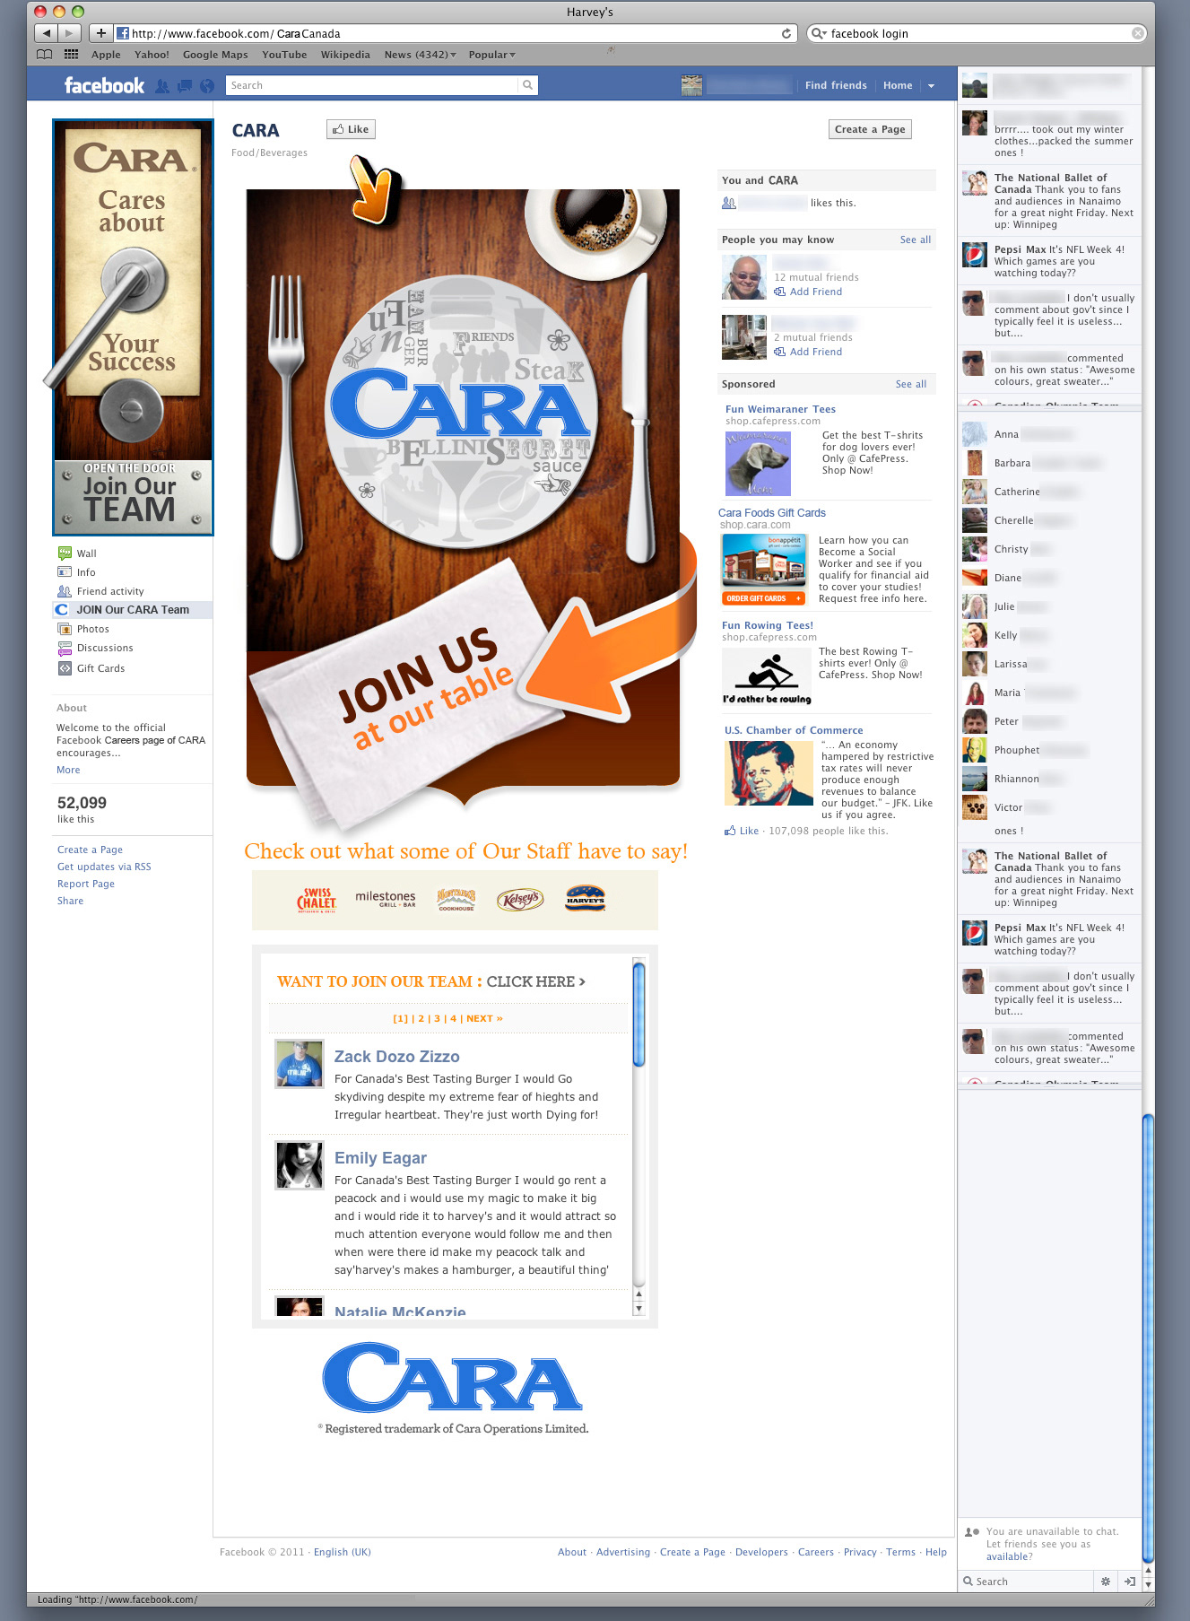Add bookmark with the plus button

[101, 33]
